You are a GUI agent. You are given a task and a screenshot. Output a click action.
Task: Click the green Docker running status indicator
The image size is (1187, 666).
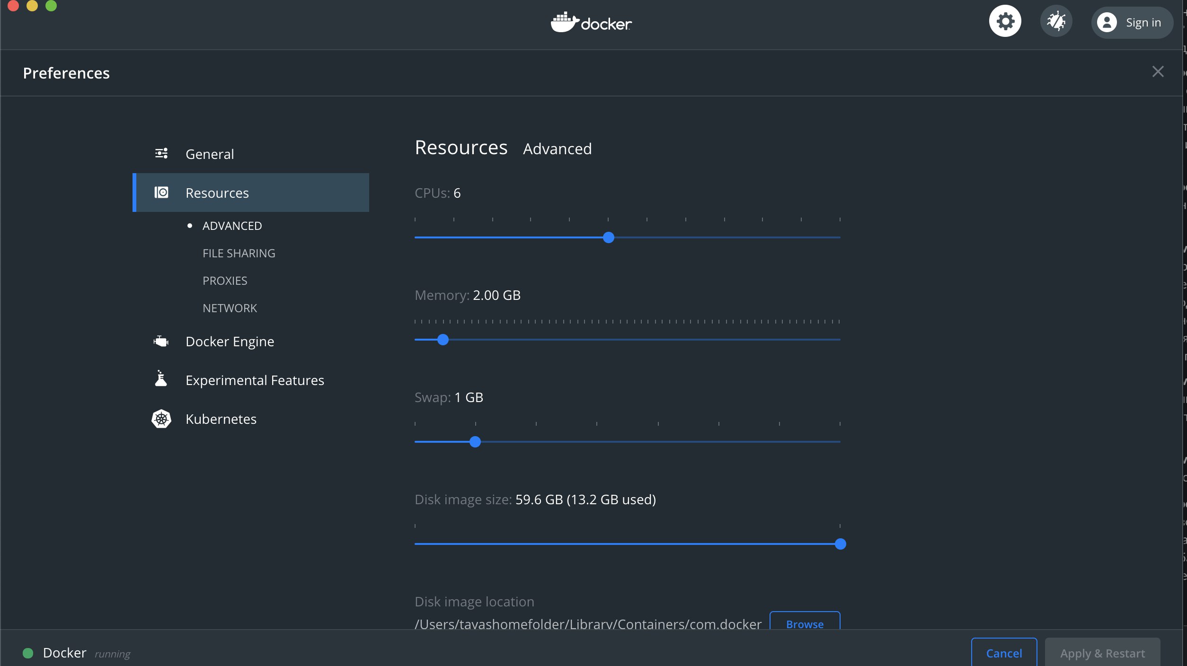pos(28,653)
